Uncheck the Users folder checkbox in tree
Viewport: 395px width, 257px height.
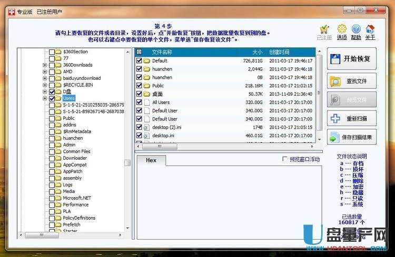tap(52, 98)
